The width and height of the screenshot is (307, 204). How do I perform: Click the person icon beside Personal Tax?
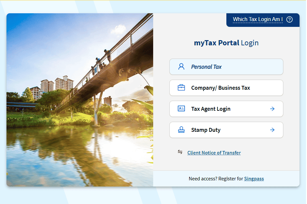[x=181, y=67]
